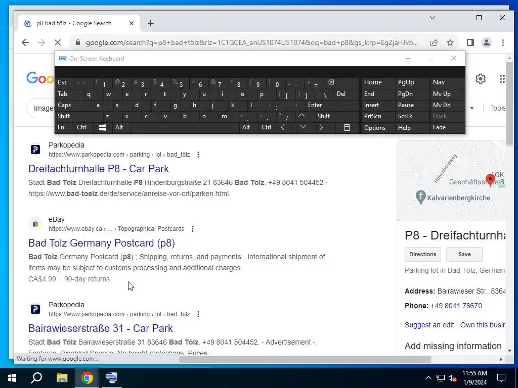Expand the dropdown arrow beside Tools
The width and height of the screenshot is (518, 388).
[472, 108]
